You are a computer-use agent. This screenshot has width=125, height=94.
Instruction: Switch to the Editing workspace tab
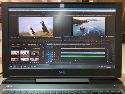[x=49, y=13]
